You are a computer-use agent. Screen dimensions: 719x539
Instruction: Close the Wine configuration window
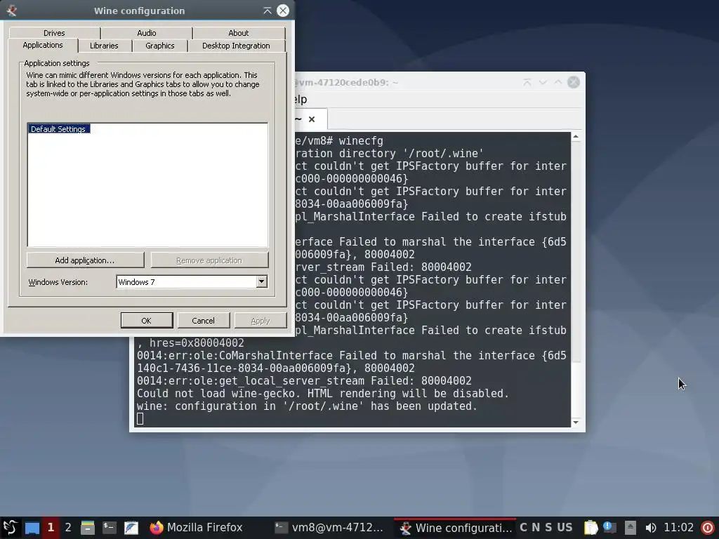pos(283,11)
